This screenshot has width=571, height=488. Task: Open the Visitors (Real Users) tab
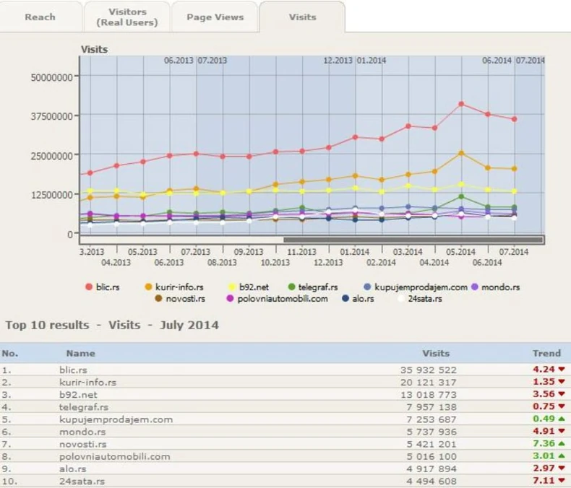(x=127, y=17)
